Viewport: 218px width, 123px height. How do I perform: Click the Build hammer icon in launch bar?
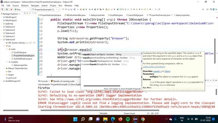2,9
